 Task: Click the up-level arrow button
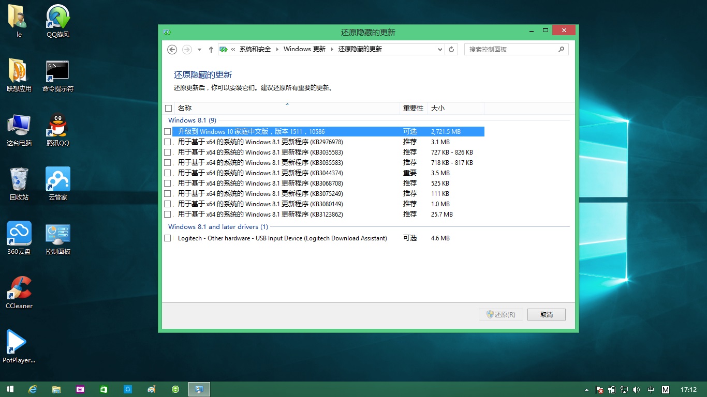[211, 49]
